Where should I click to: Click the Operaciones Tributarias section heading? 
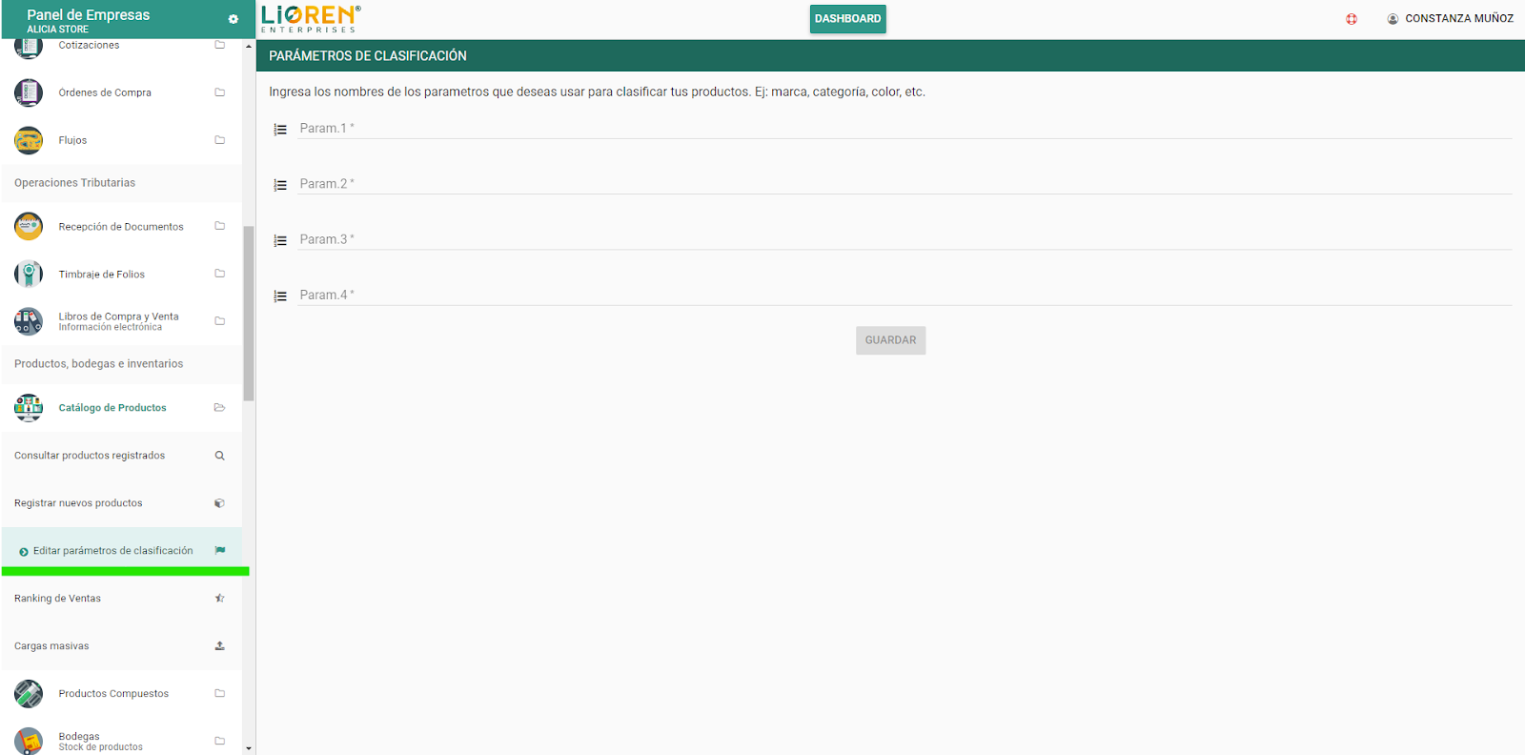click(x=75, y=183)
